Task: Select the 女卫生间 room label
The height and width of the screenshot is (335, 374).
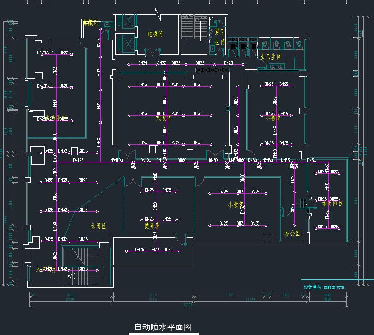Action: click(270, 57)
